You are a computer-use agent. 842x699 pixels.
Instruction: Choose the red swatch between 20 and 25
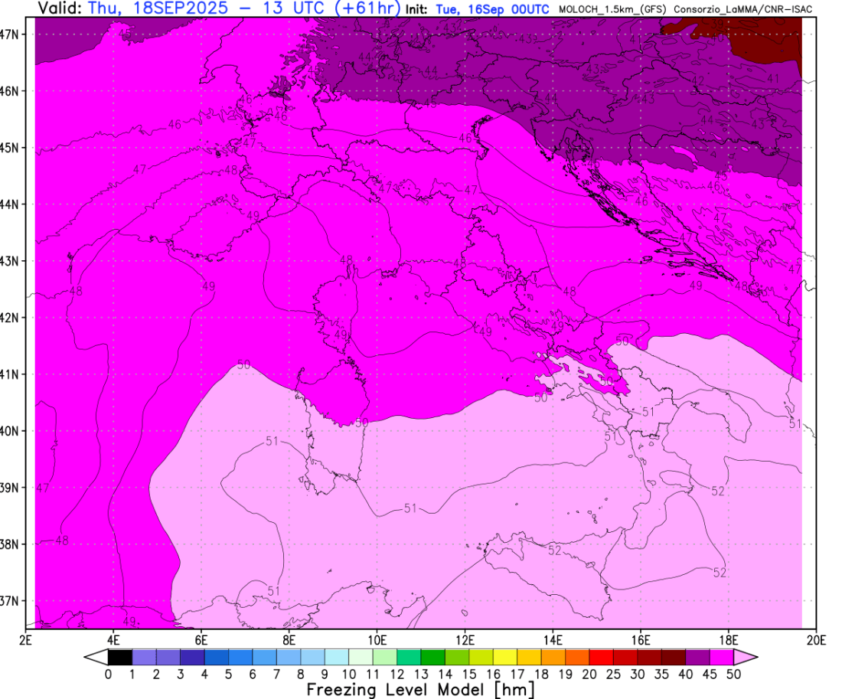tap(602, 657)
